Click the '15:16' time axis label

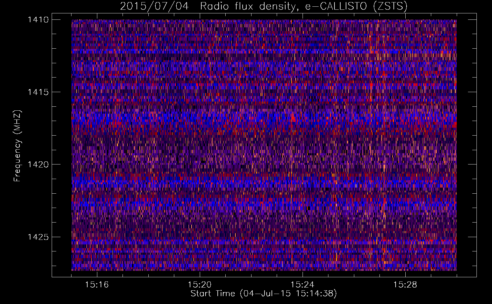pyautogui.click(x=97, y=285)
